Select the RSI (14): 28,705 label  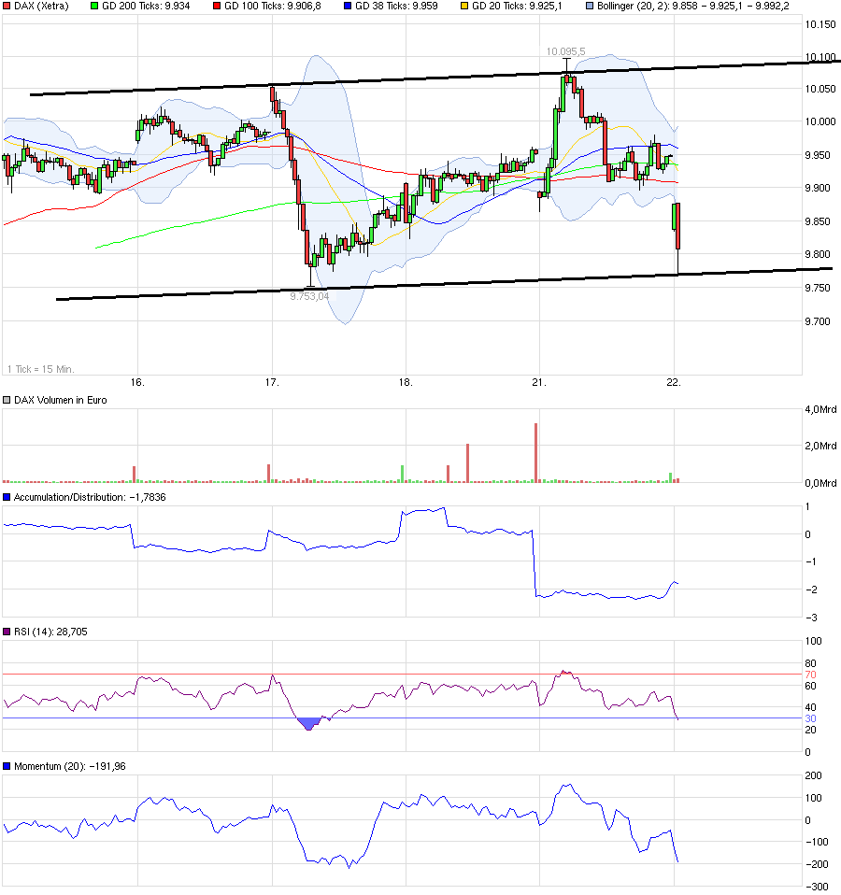(x=50, y=632)
